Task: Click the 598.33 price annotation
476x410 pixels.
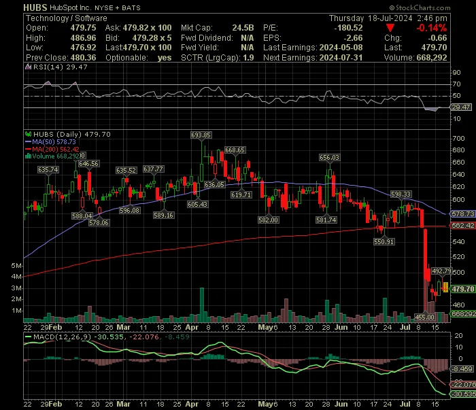Action: pyautogui.click(x=401, y=194)
